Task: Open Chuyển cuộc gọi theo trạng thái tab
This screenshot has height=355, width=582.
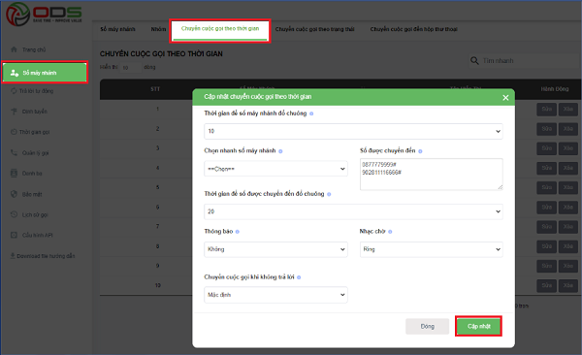Action: coord(314,29)
